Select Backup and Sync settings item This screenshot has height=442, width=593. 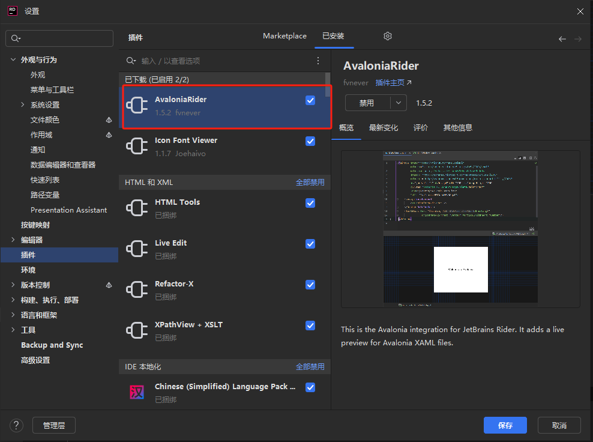tap(52, 345)
